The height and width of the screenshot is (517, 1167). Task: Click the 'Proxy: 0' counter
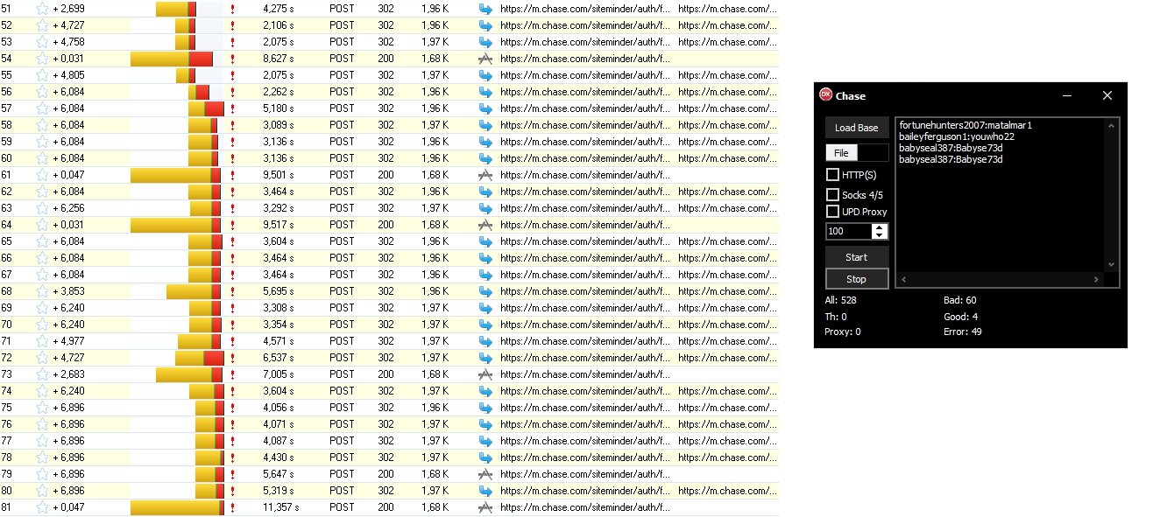tap(843, 332)
